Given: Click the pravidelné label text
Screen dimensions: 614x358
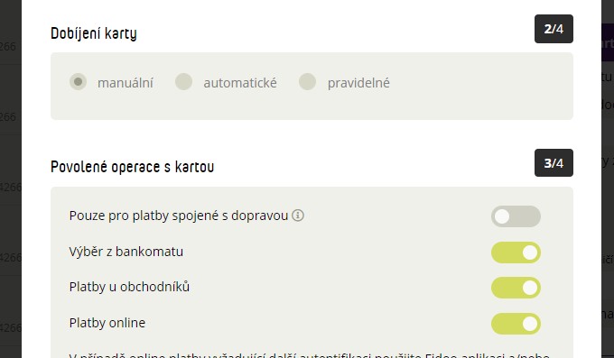Looking at the screenshot, I should click(358, 83).
